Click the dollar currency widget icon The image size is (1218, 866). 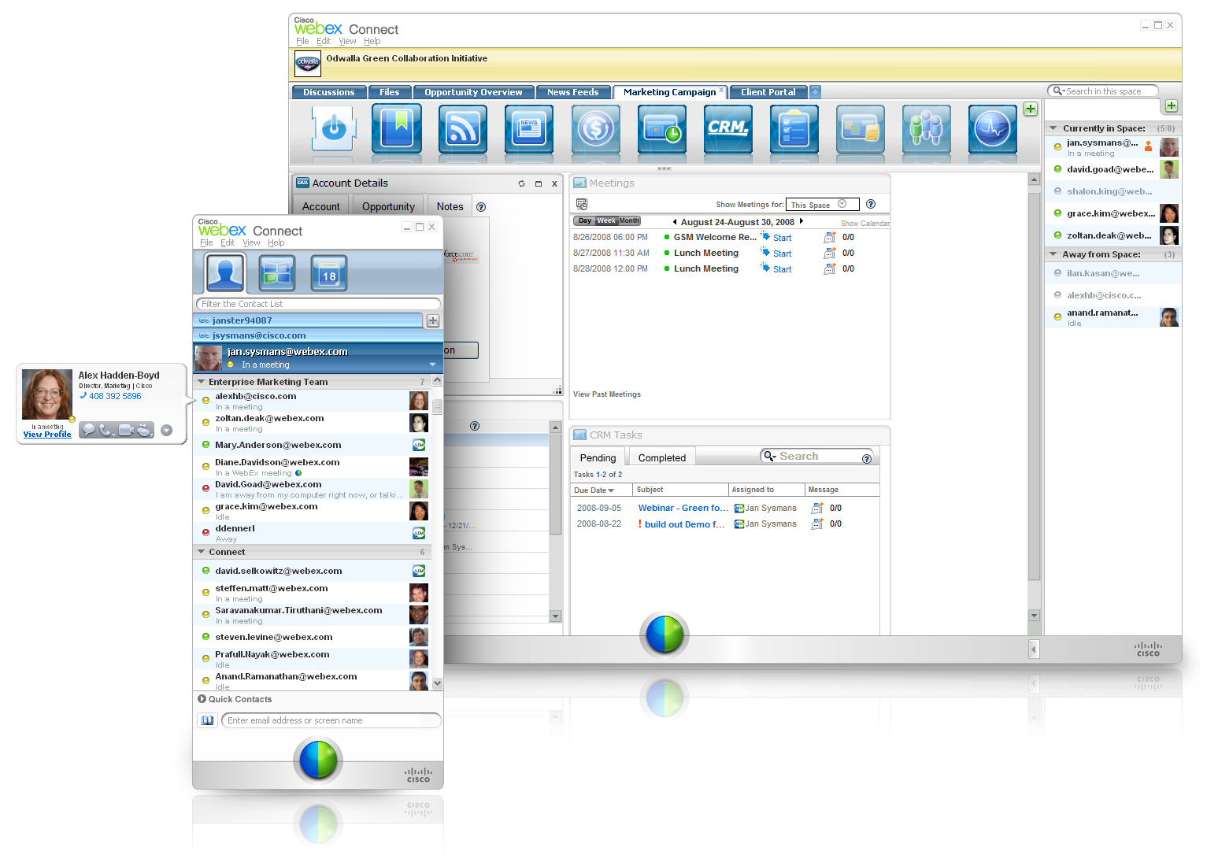595,128
